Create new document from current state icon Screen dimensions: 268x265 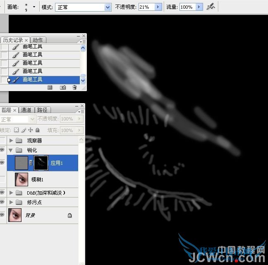(x=50, y=88)
